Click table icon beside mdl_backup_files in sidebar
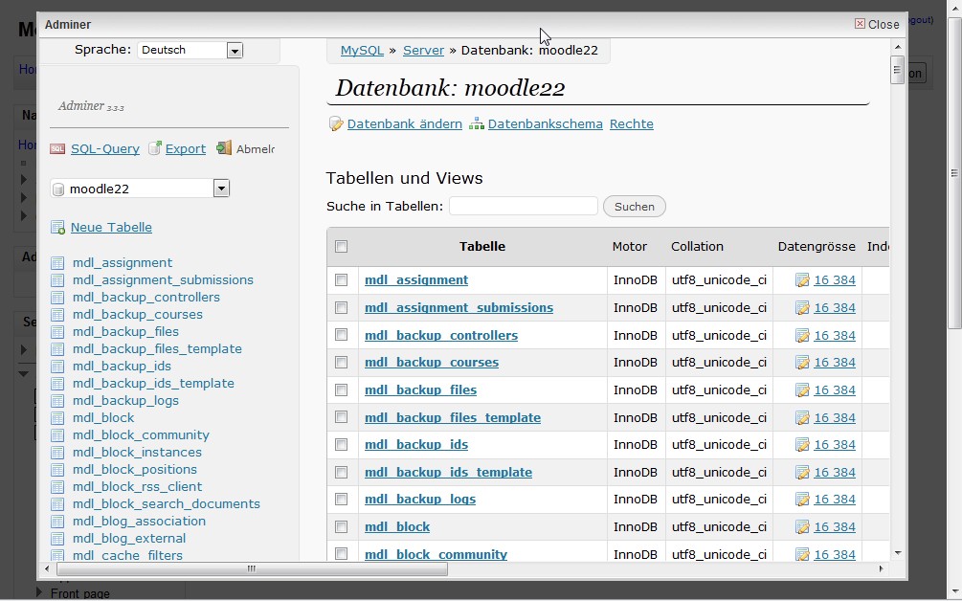Viewport: 962px width, 601px height. click(57, 332)
